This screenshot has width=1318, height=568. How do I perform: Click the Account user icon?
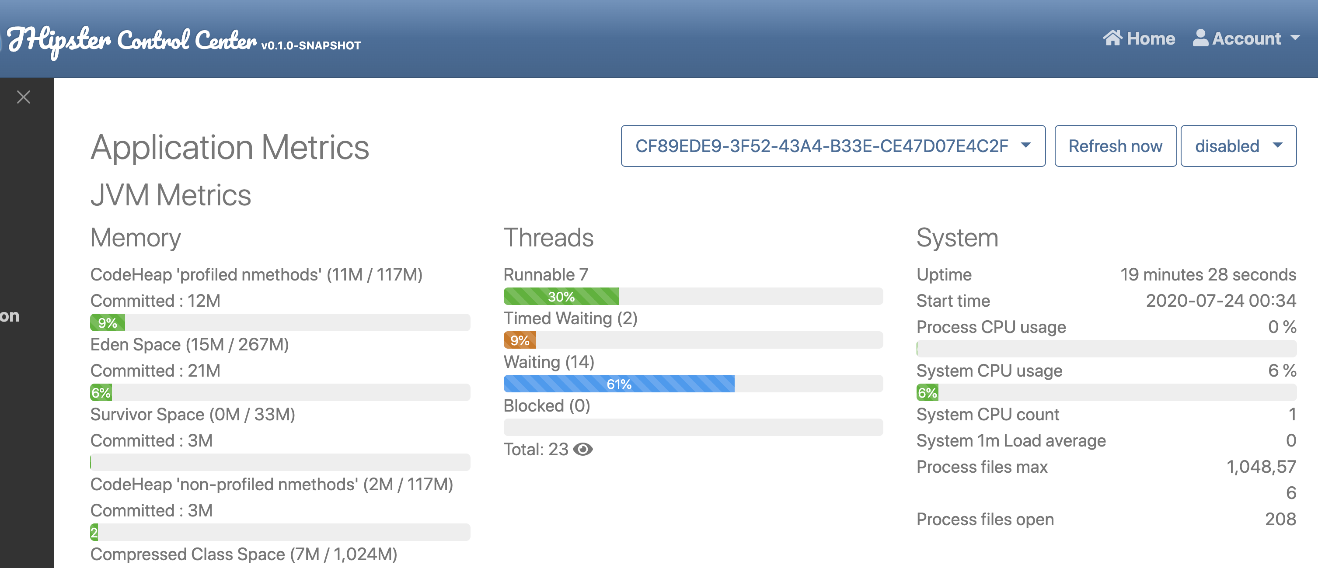tap(1200, 38)
